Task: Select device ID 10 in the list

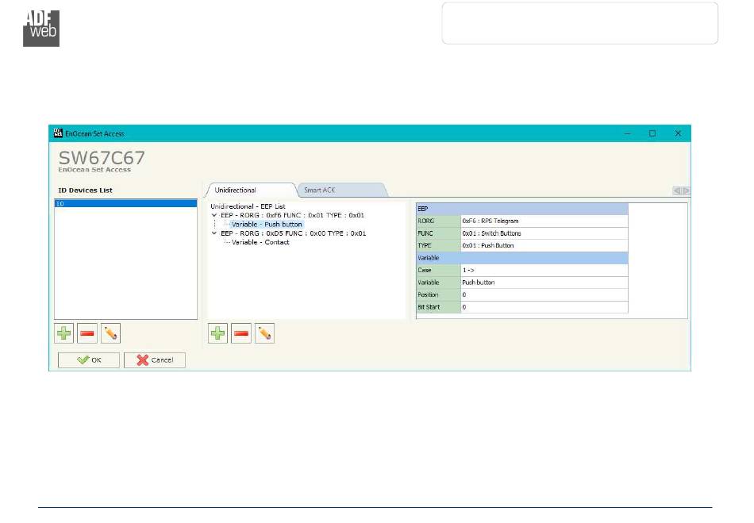Action: pos(125,204)
